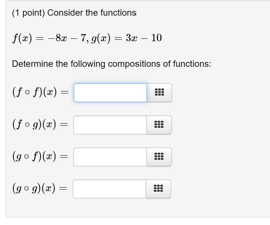Screen dimensions: 270x225
Task: Open equation editor for (f∘g)(x) answer
Action: point(159,125)
